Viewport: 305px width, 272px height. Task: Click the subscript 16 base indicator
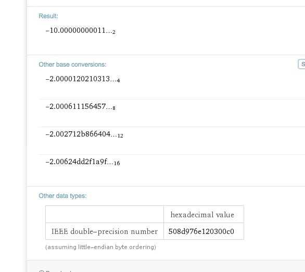(117, 163)
